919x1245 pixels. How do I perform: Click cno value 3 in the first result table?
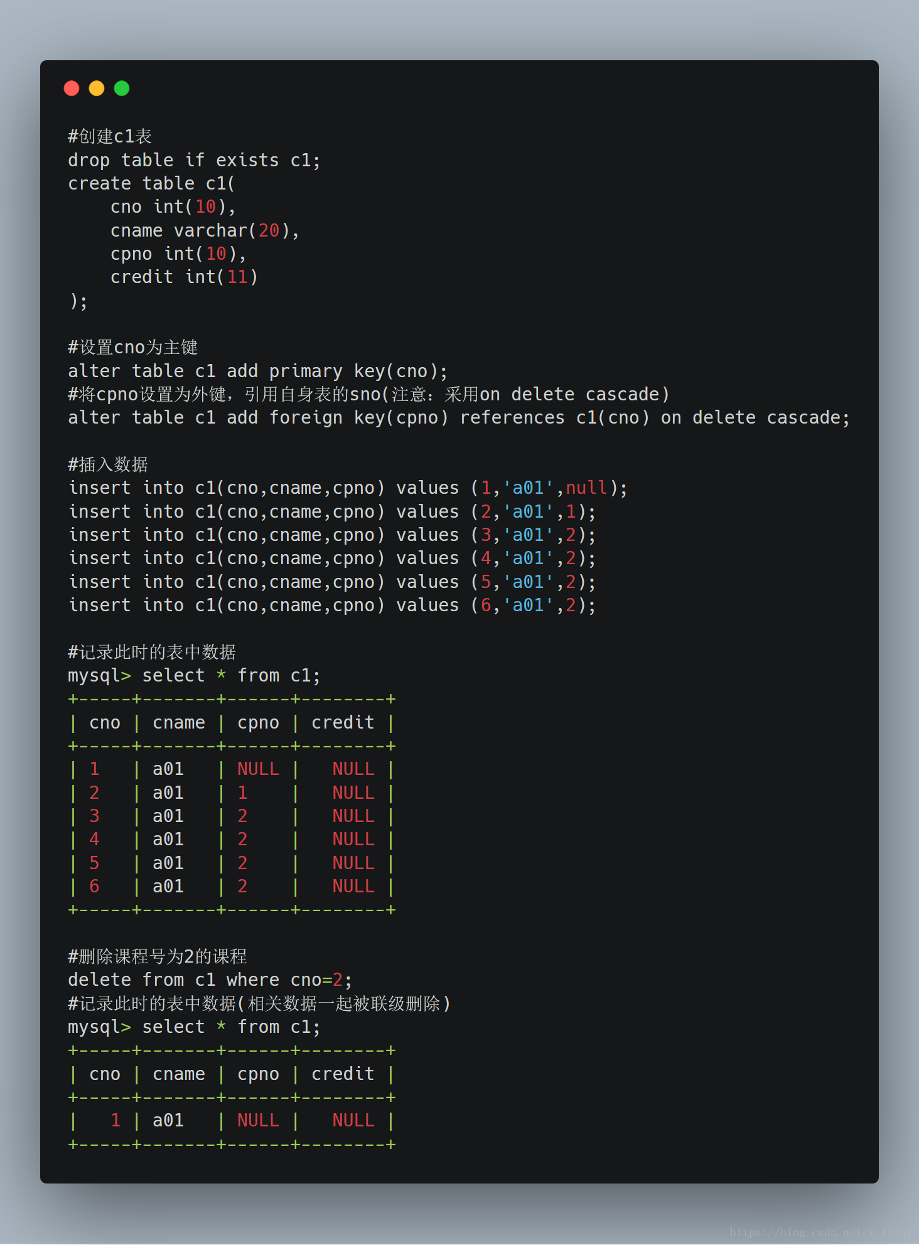(x=94, y=816)
